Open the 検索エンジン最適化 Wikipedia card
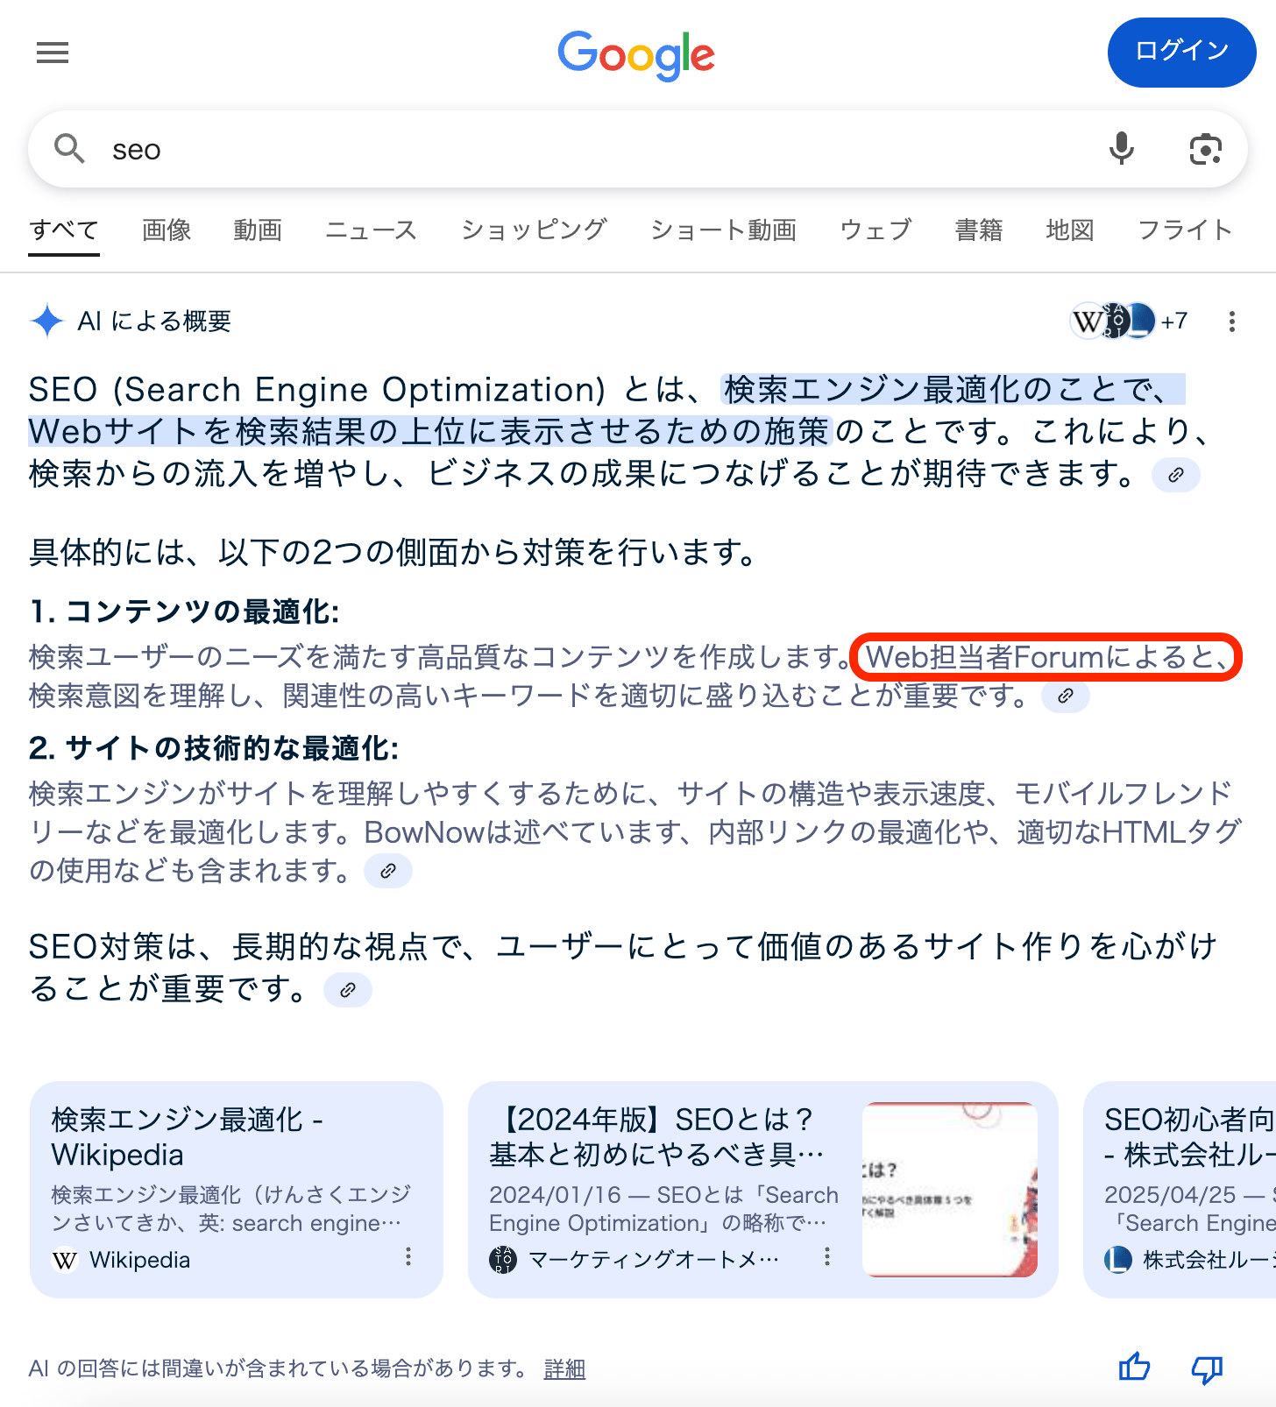 pos(237,1190)
